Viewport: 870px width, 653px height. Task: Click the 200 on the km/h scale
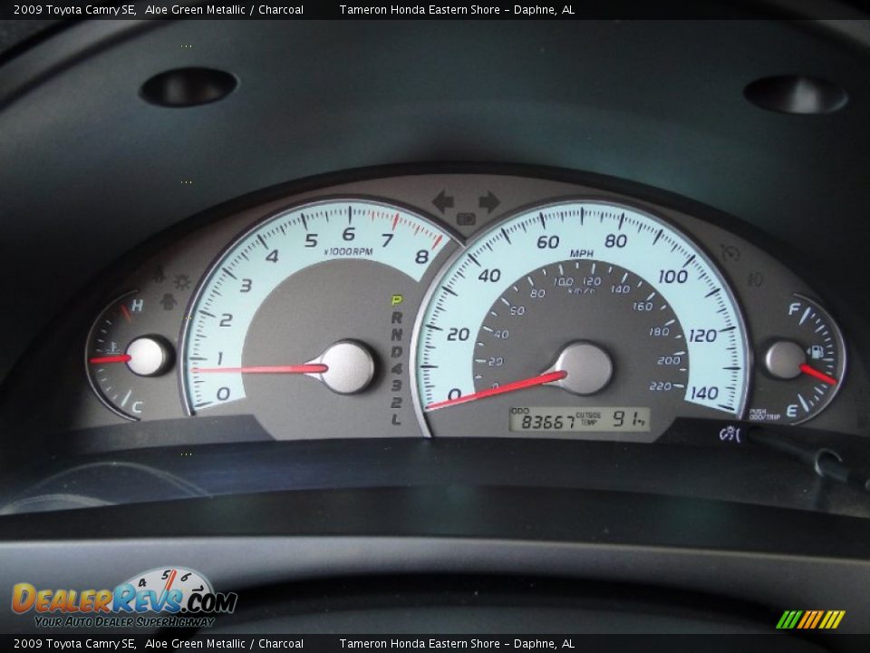point(669,360)
